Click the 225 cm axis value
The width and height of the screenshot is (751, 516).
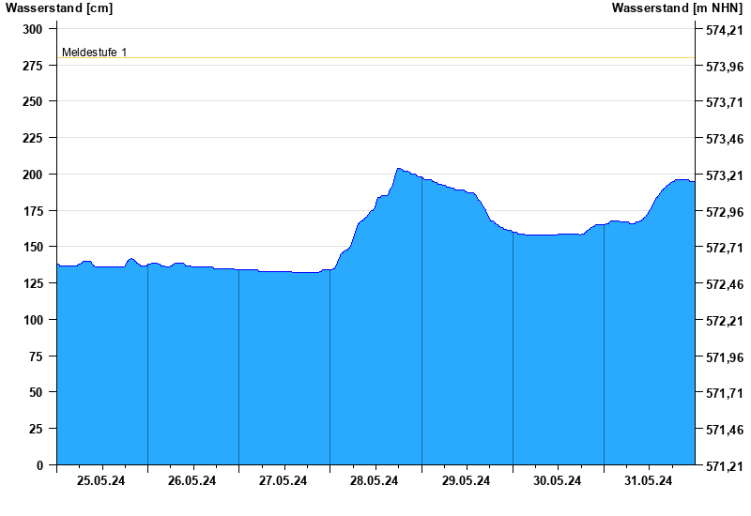coord(33,138)
